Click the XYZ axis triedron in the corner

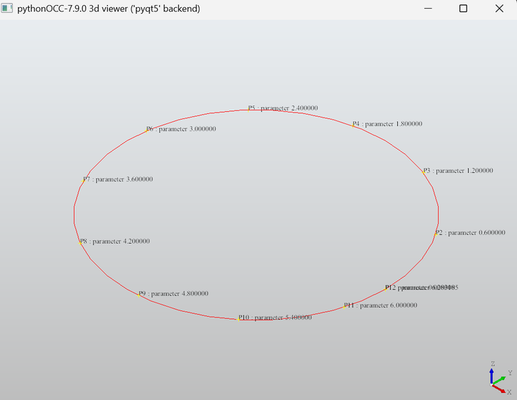tap(501, 378)
